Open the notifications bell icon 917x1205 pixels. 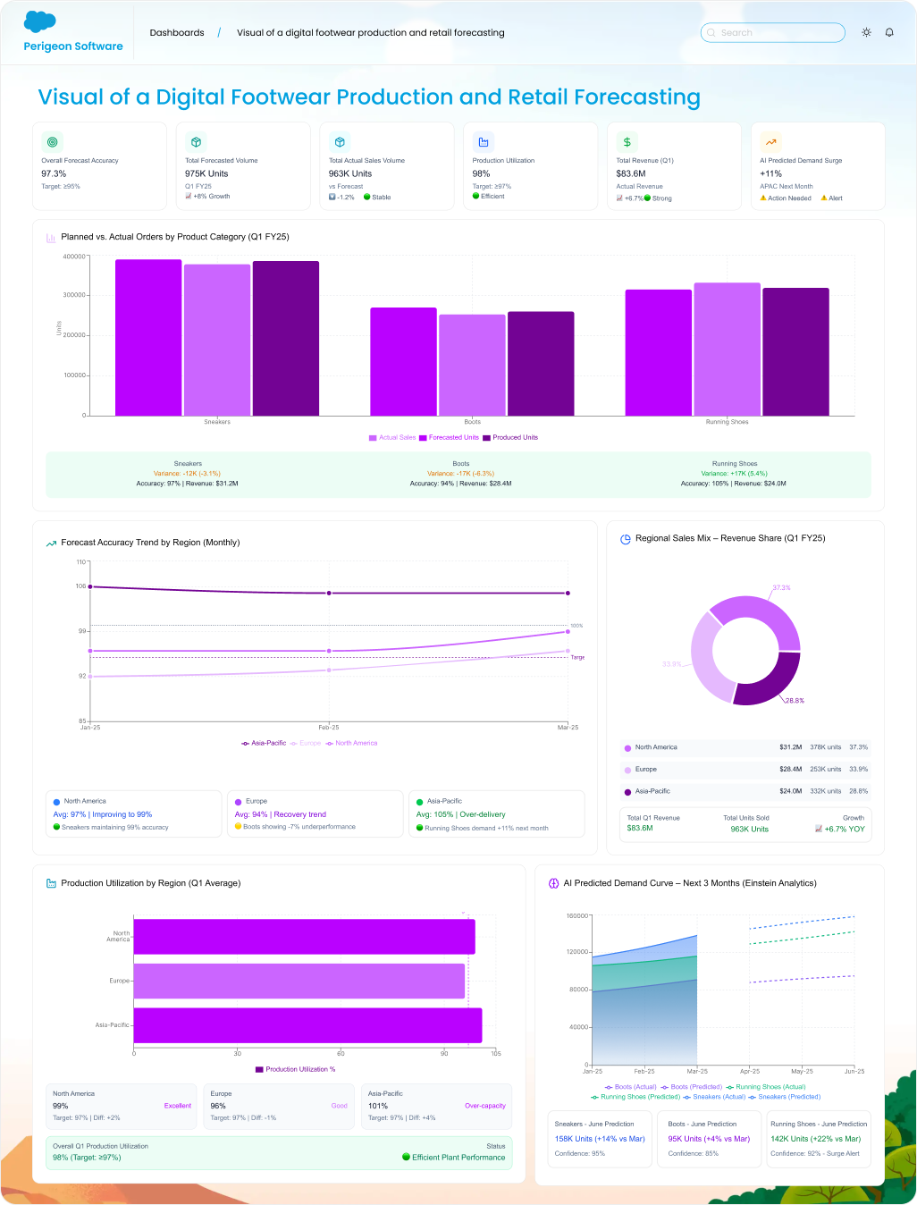889,32
